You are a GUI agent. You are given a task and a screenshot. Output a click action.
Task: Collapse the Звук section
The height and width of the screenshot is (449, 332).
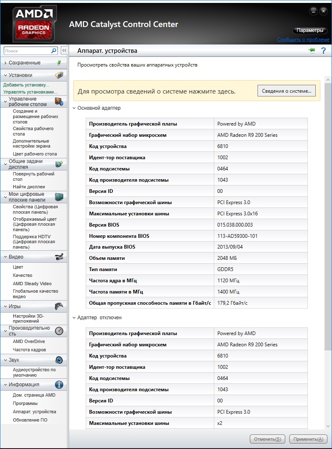pyautogui.click(x=5, y=360)
